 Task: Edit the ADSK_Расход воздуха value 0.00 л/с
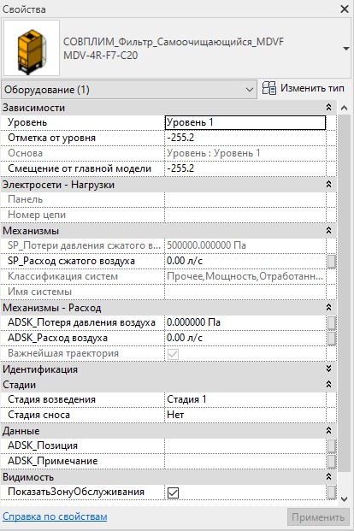point(245,338)
